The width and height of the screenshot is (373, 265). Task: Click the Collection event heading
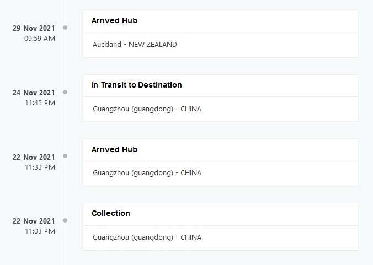click(110, 213)
